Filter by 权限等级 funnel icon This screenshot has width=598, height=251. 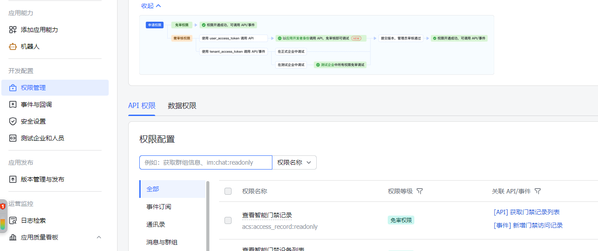tap(420, 191)
